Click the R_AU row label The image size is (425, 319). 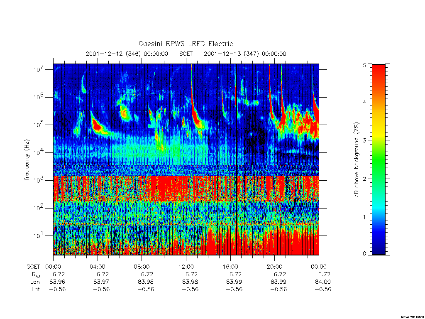click(35, 275)
